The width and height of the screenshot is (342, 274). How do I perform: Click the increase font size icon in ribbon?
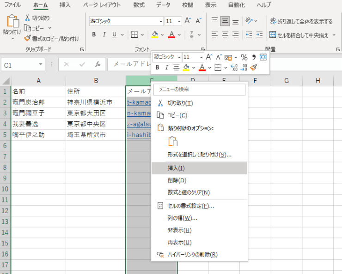pyautogui.click(x=188, y=21)
